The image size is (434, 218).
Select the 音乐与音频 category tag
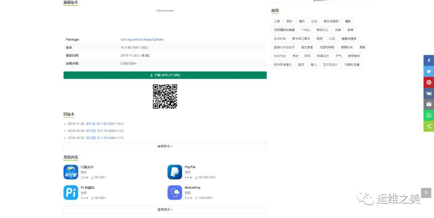click(x=331, y=21)
